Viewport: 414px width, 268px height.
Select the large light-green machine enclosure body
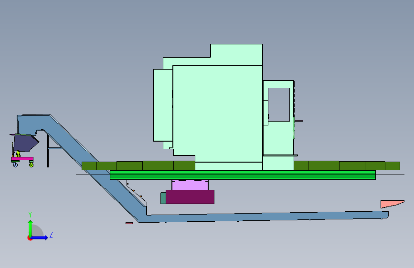point(218,113)
